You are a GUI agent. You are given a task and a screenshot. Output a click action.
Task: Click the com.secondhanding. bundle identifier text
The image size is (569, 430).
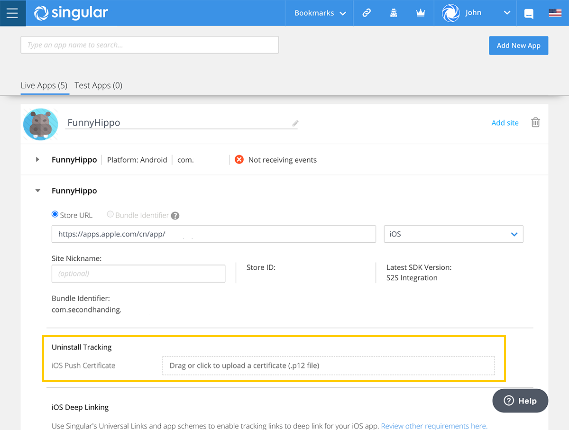tap(86, 310)
